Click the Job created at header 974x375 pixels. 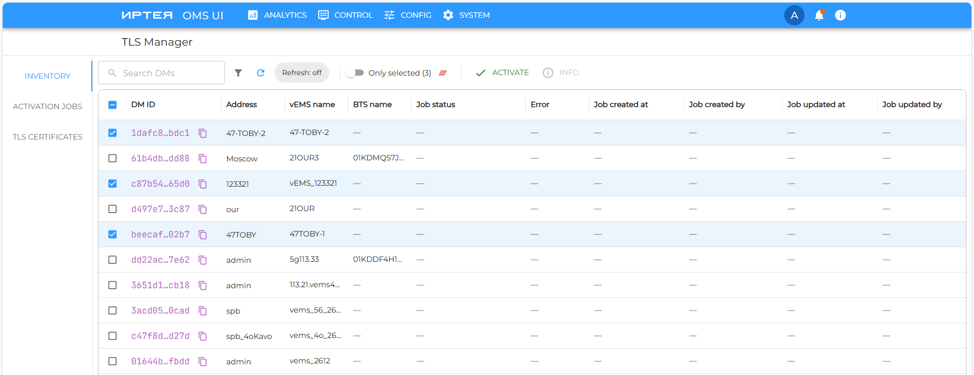coord(621,105)
